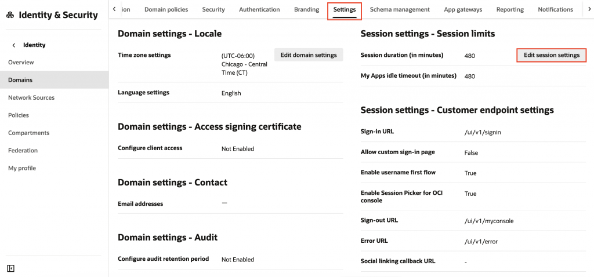Switch to the Notifications tab

point(555,9)
